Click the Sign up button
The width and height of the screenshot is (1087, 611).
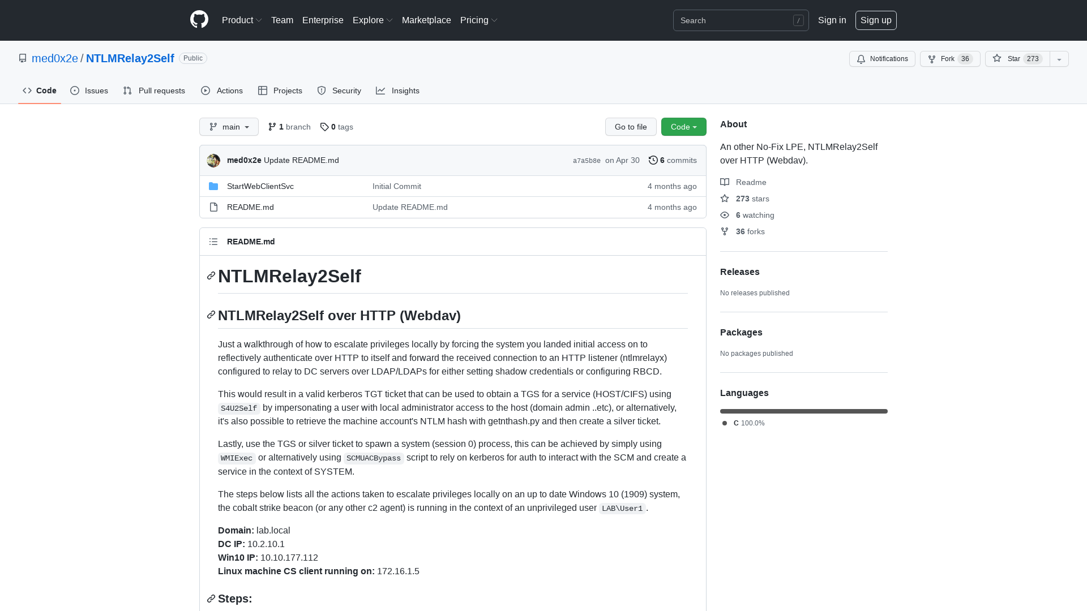coord(876,20)
